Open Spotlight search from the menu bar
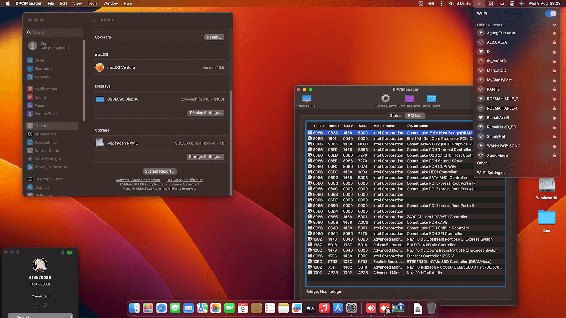The width and height of the screenshot is (566, 318). coord(502,4)
